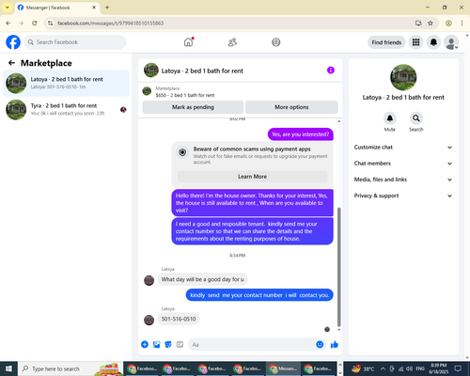
Task: Click Latoya's avatar beside phone number message
Action: tap(149, 320)
